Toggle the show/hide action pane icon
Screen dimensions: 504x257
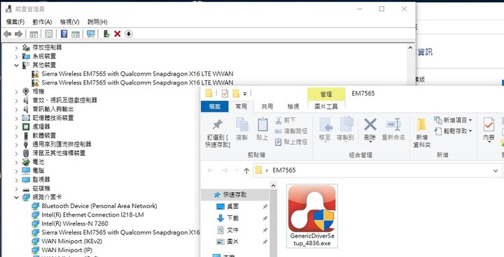76,34
